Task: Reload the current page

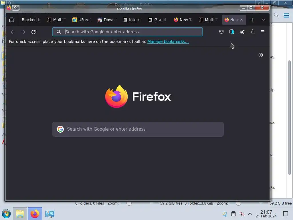Action: [x=33, y=32]
